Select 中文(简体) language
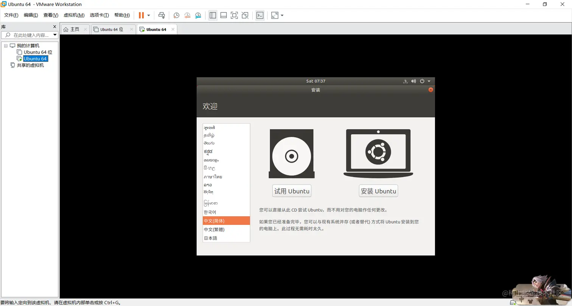Viewport: 572px width, 306px height. (x=226, y=221)
